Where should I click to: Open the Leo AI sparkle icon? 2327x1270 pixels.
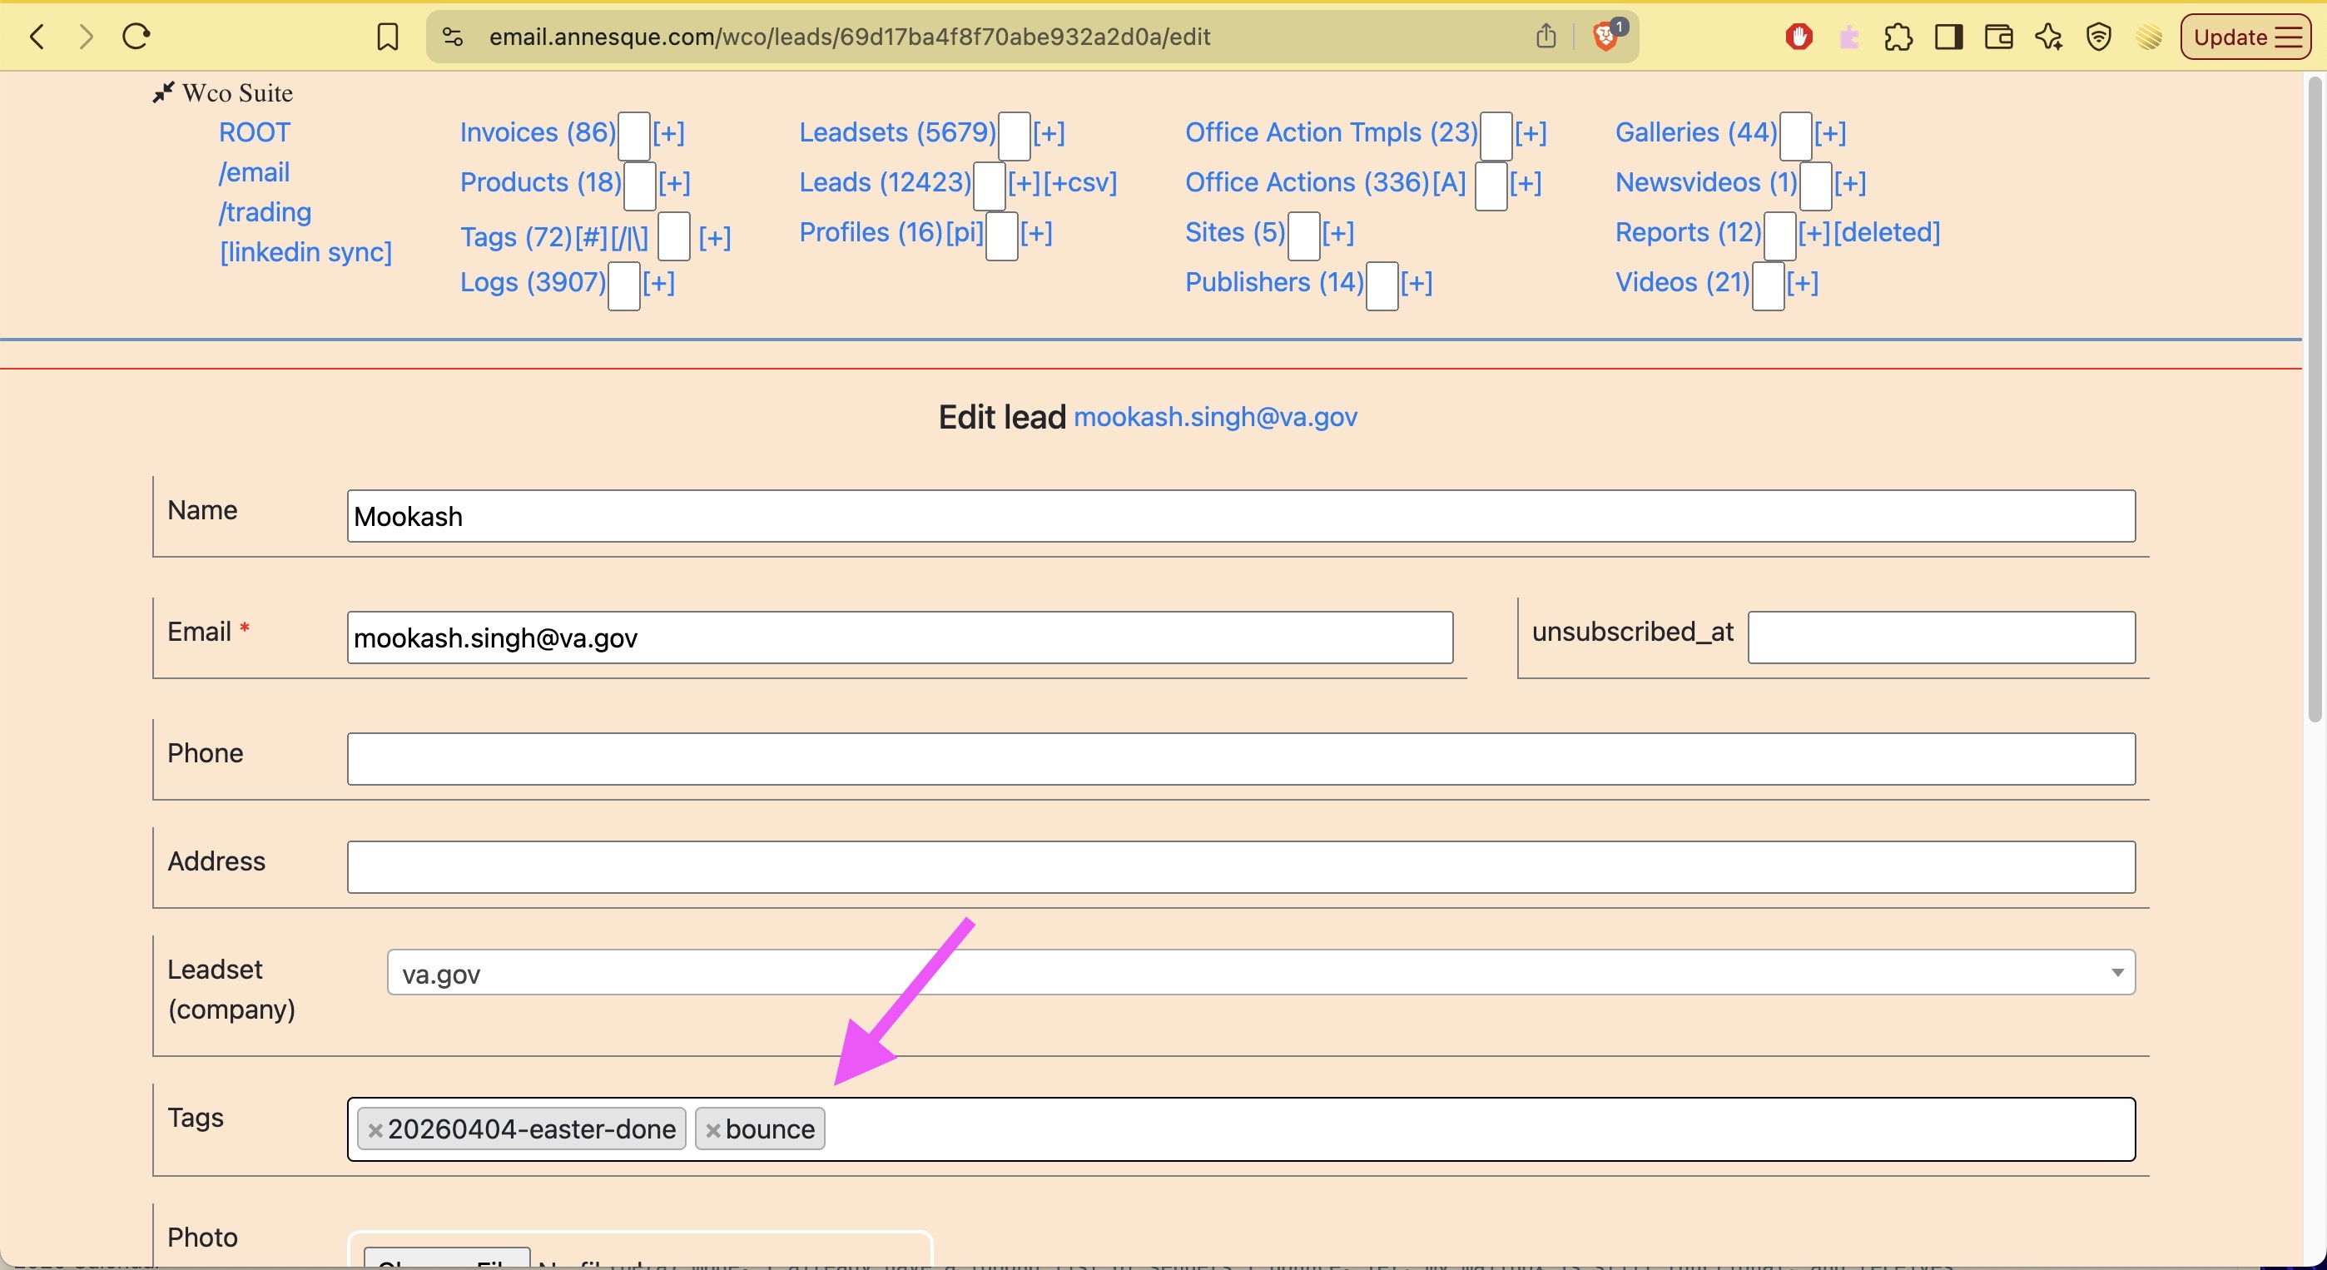[2048, 37]
